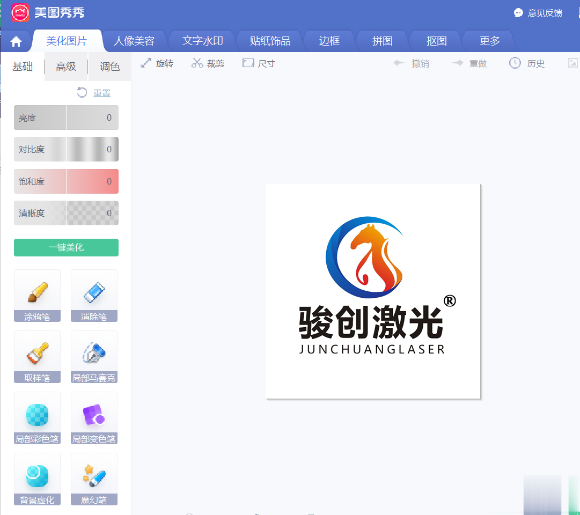580x515 pixels.
Task: Switch to the 抠图 tab
Action: (437, 41)
